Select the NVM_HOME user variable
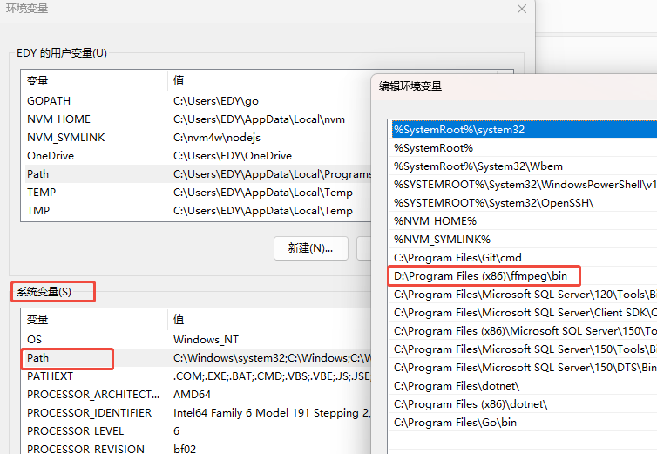 pyautogui.click(x=58, y=119)
